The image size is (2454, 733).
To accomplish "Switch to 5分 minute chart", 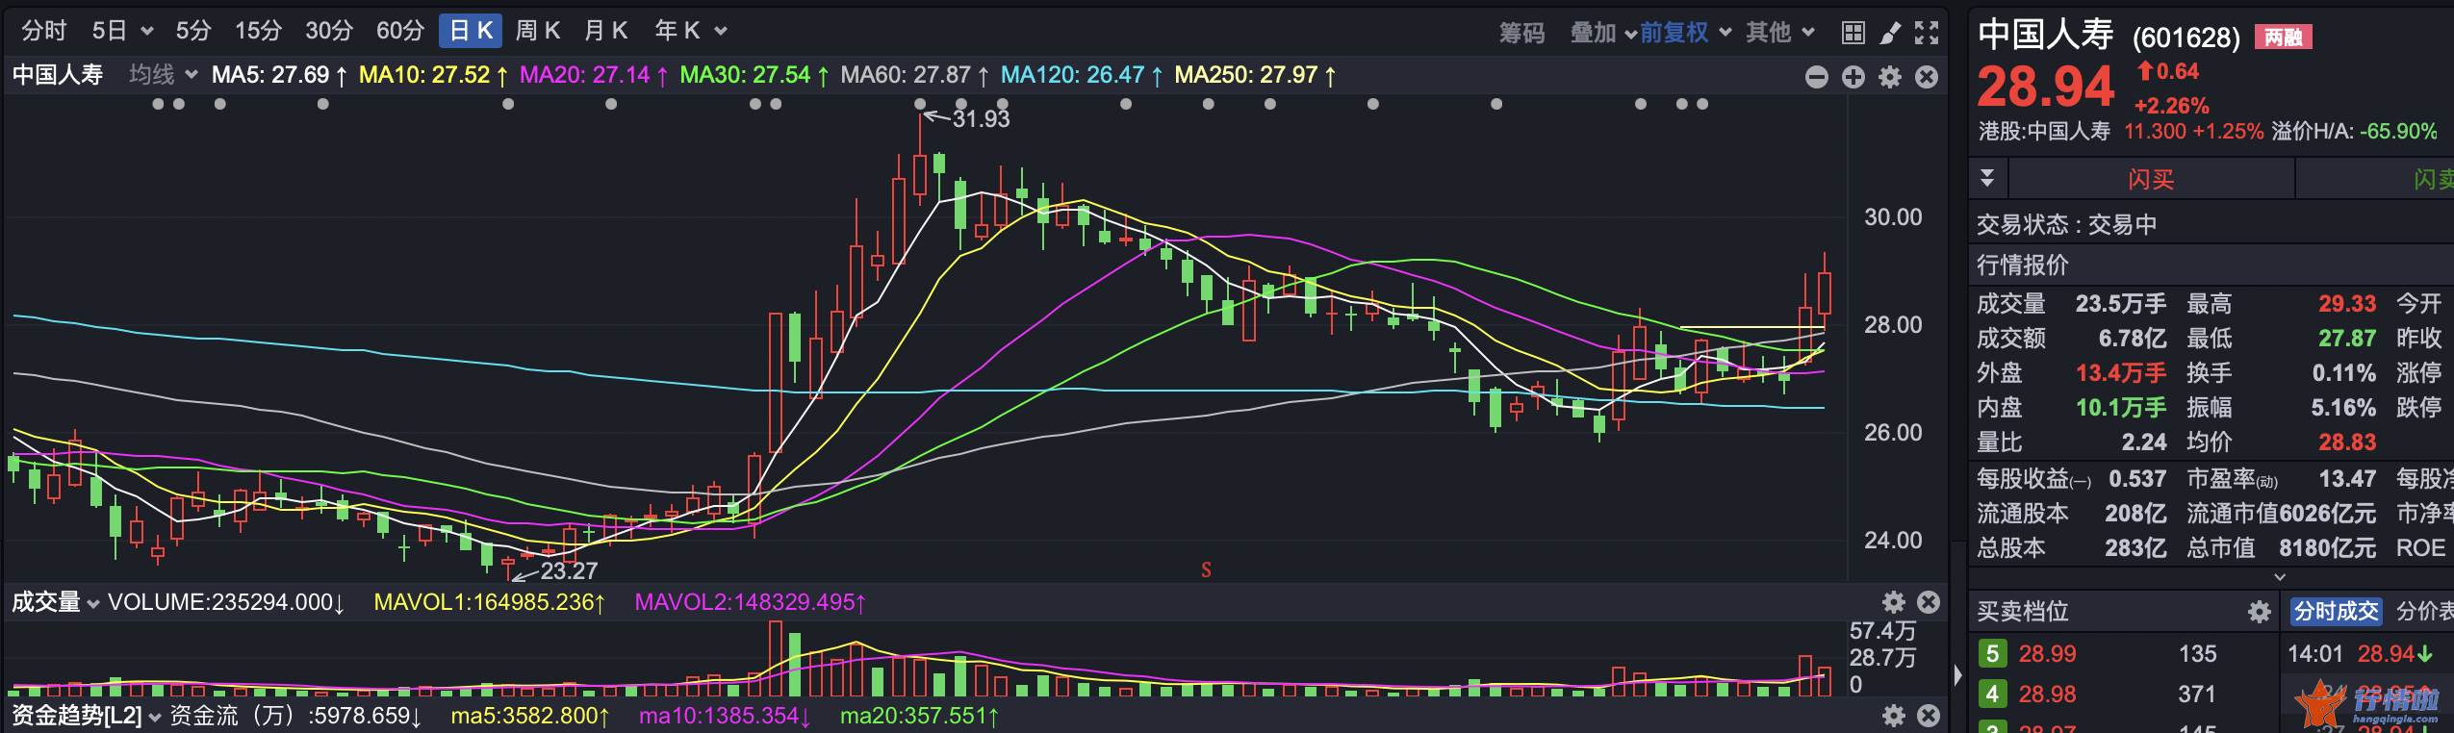I will coord(192,31).
